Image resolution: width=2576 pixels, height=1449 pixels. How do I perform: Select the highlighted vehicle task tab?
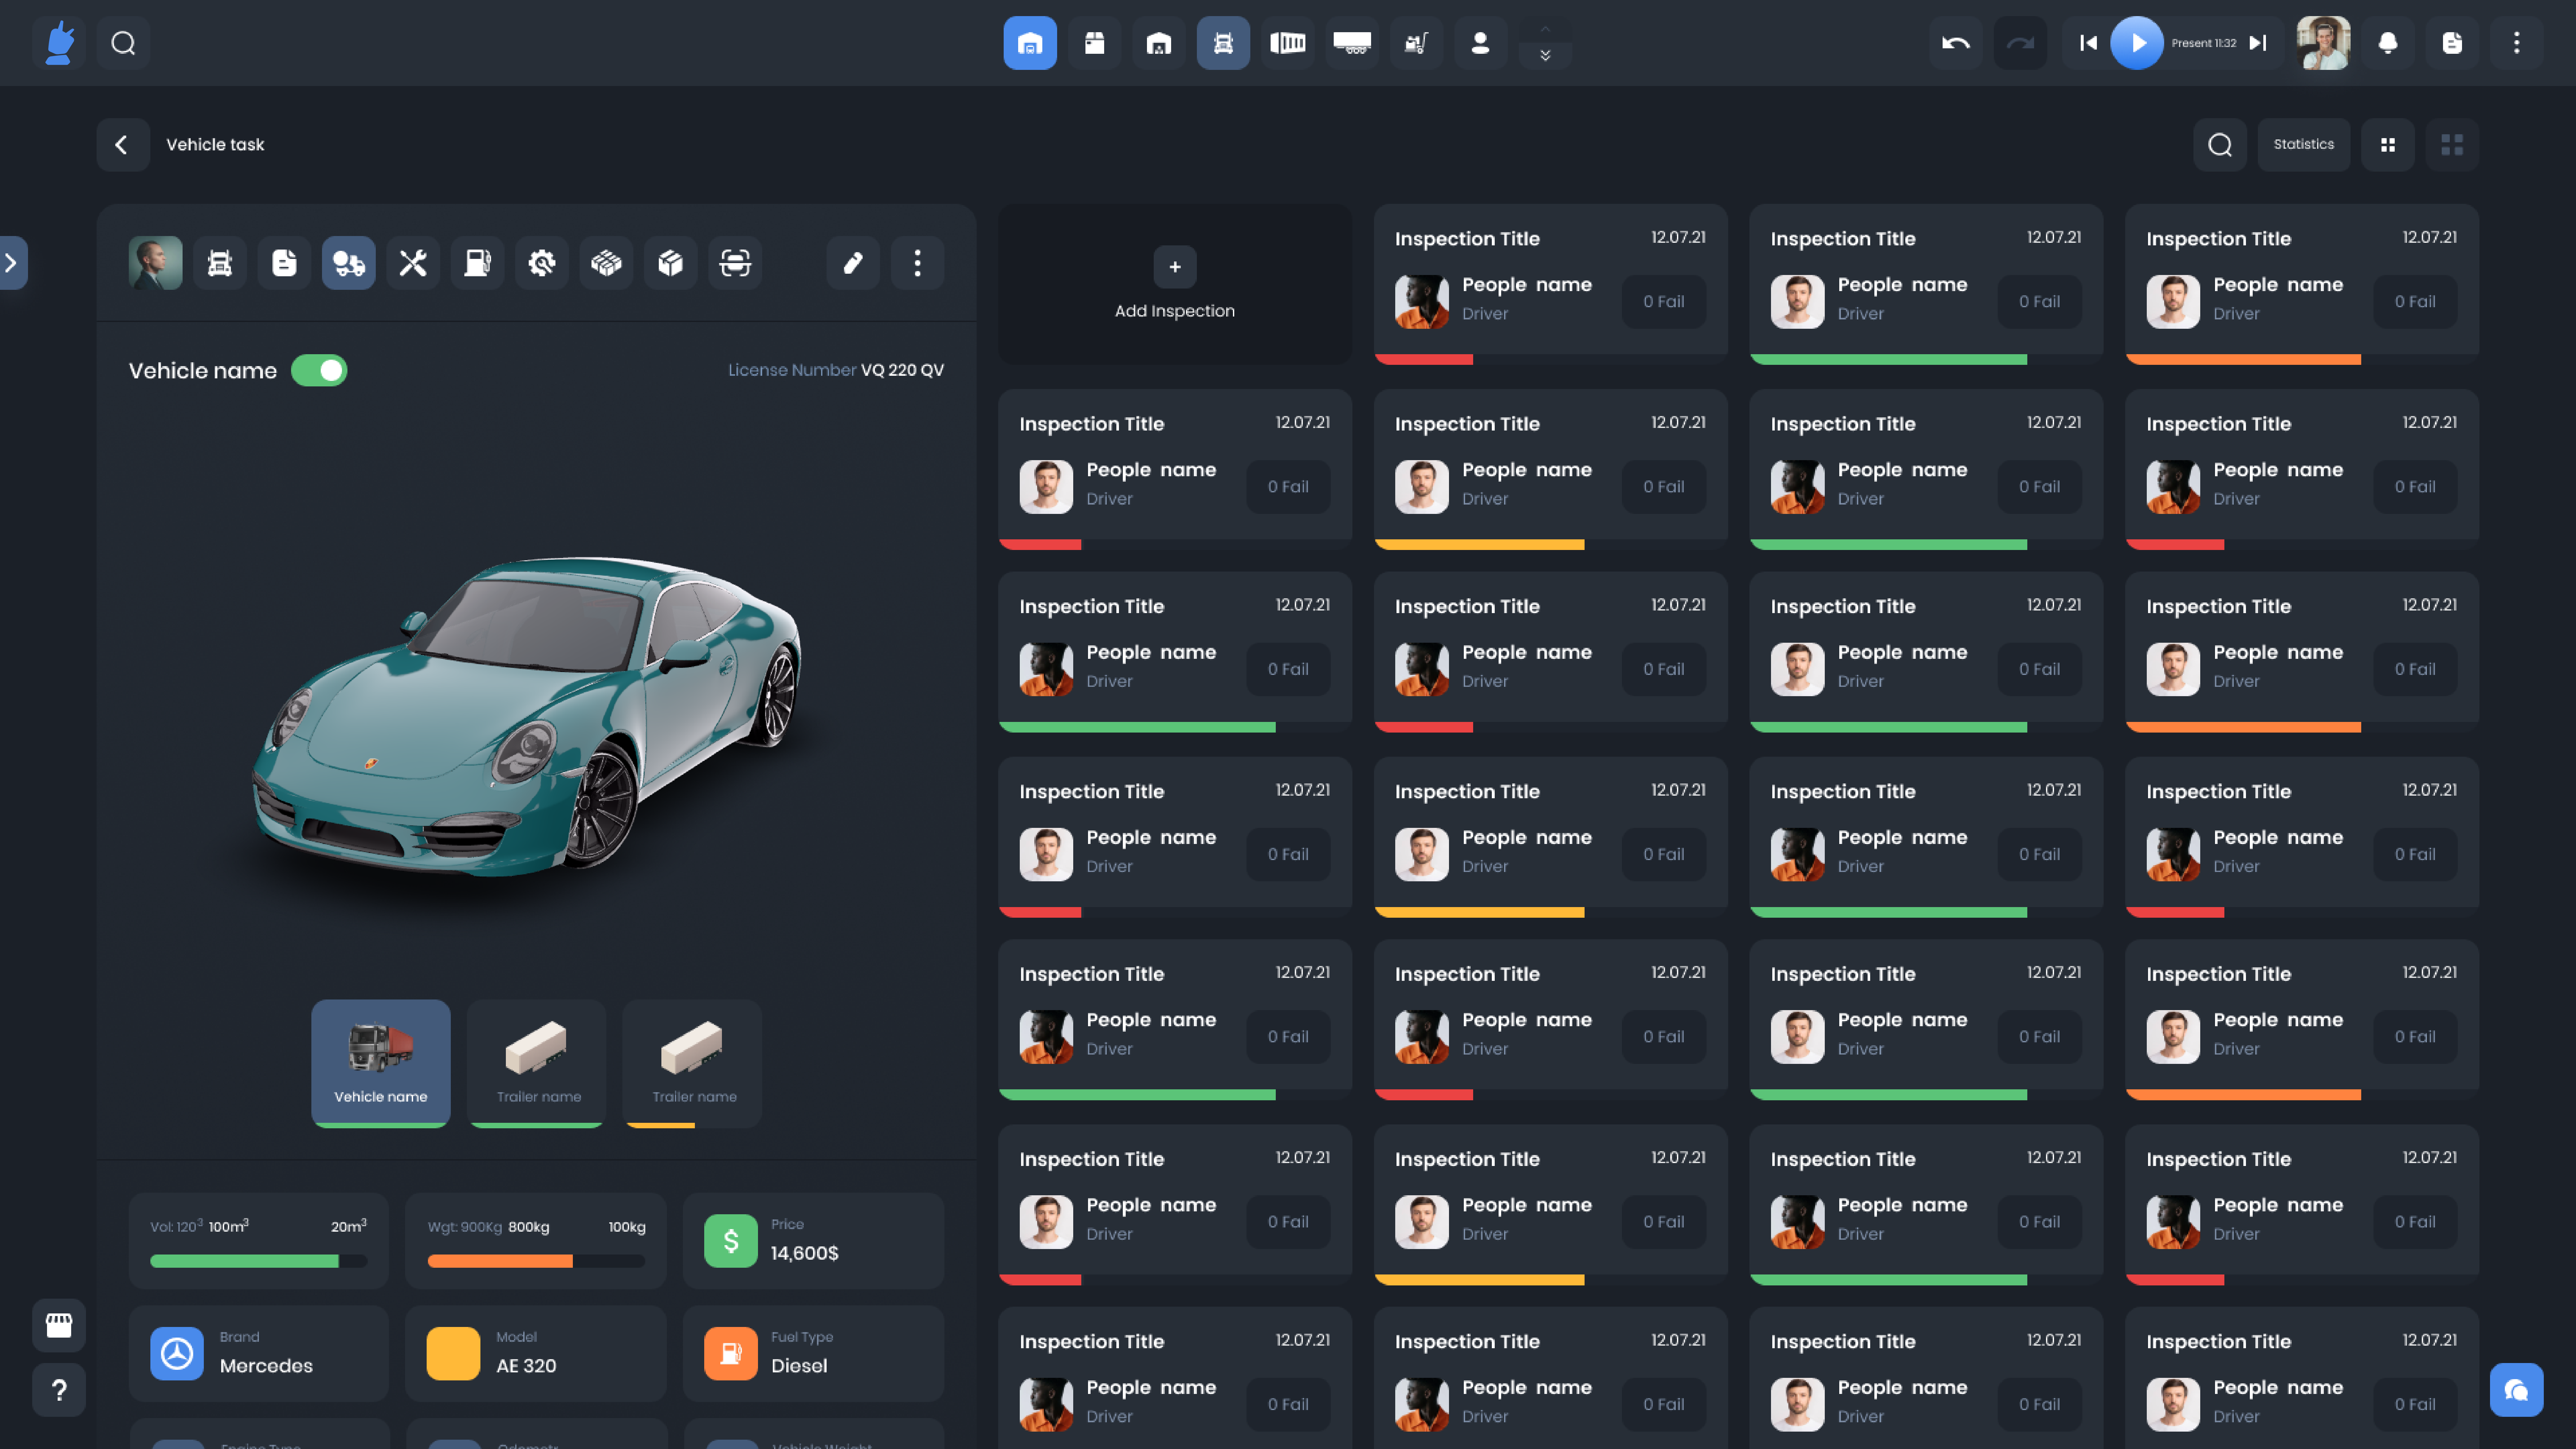click(349, 263)
